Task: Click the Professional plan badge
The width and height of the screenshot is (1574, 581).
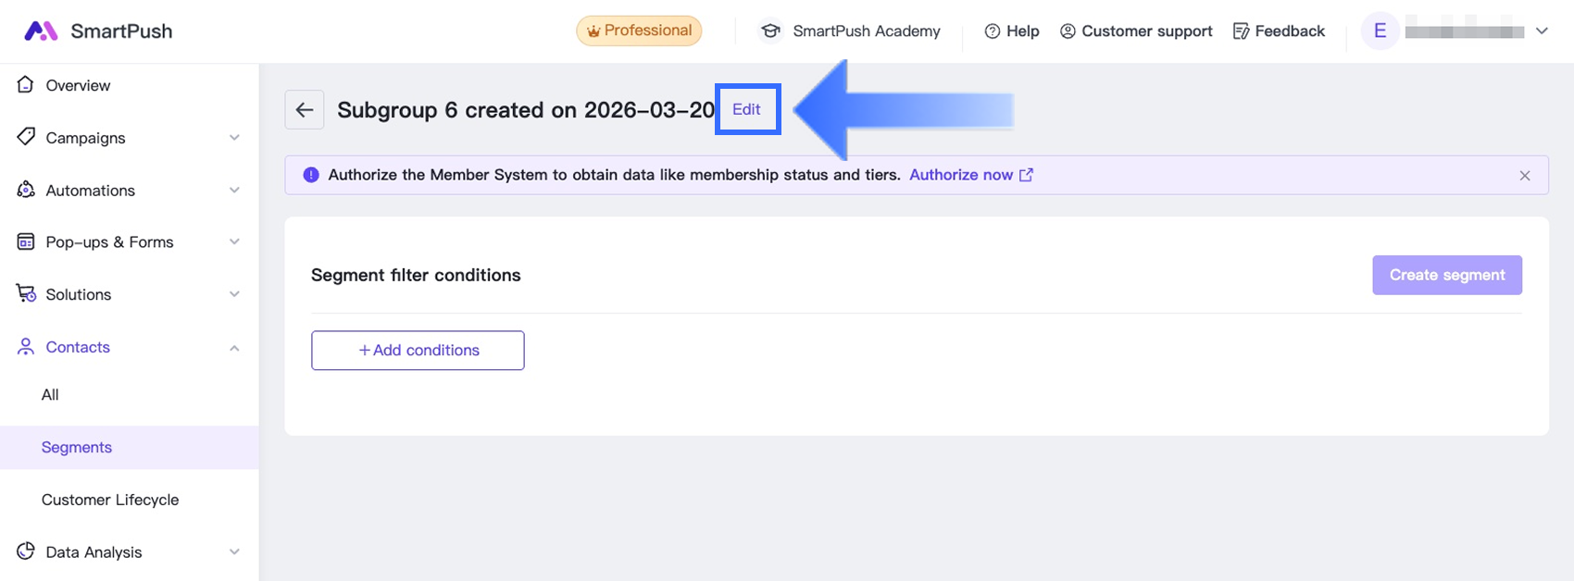Action: [x=639, y=31]
